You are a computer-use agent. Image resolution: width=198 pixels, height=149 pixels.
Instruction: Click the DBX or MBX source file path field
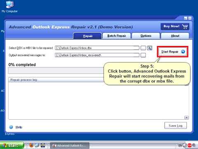tap(97, 48)
